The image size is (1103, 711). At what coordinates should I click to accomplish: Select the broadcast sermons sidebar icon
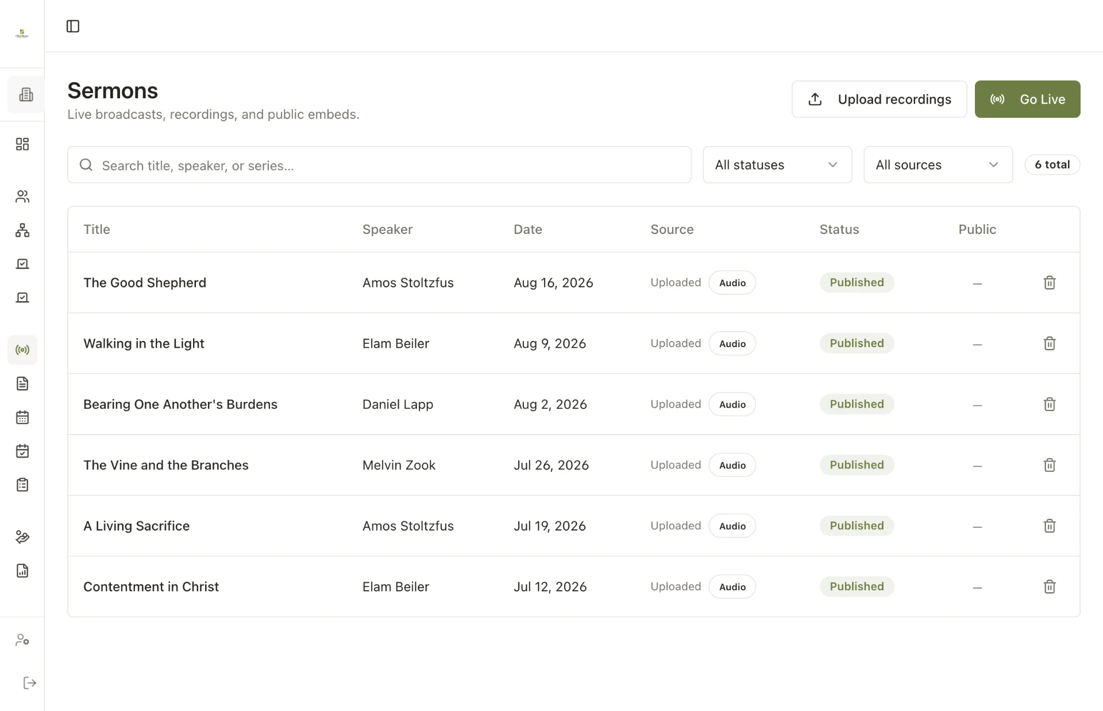pyautogui.click(x=22, y=349)
